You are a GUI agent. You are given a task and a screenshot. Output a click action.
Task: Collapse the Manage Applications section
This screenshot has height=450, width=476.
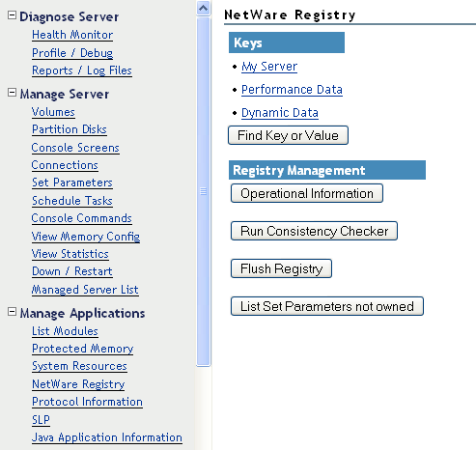(x=12, y=312)
